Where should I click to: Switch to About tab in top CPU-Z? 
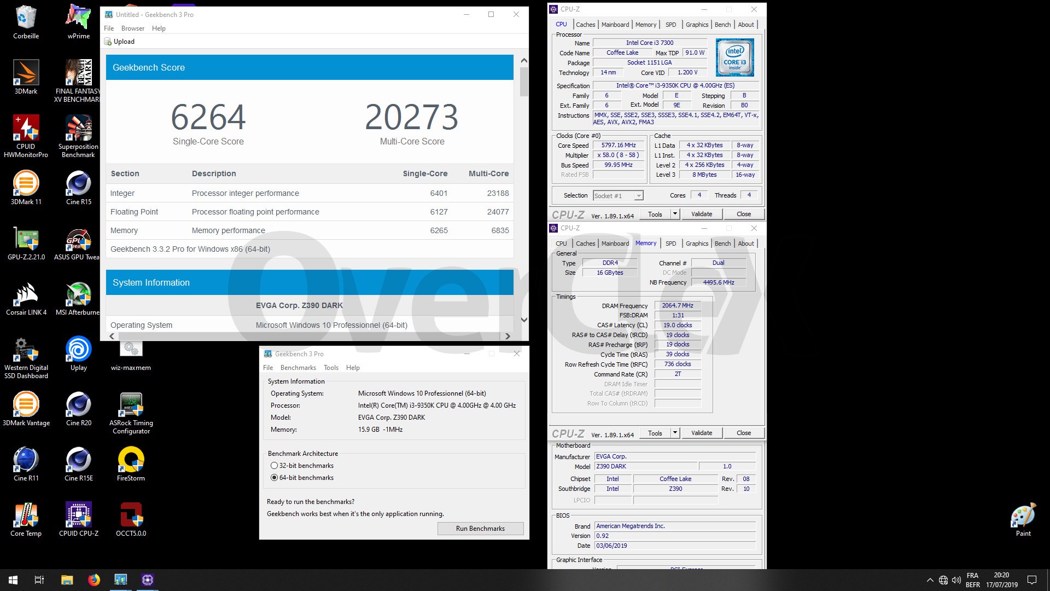(746, 25)
